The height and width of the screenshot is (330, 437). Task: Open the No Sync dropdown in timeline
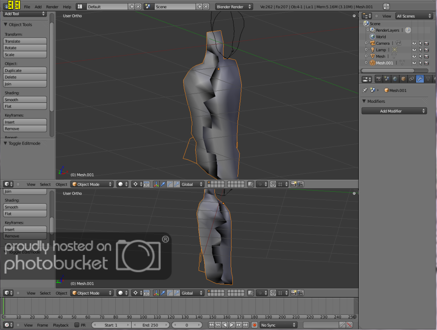278,325
